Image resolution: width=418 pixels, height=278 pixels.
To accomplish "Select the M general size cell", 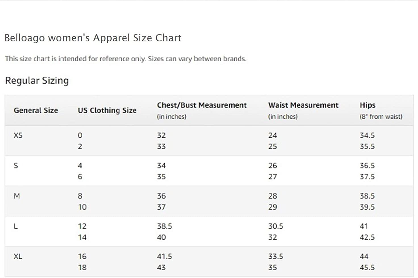I will coord(17,196).
